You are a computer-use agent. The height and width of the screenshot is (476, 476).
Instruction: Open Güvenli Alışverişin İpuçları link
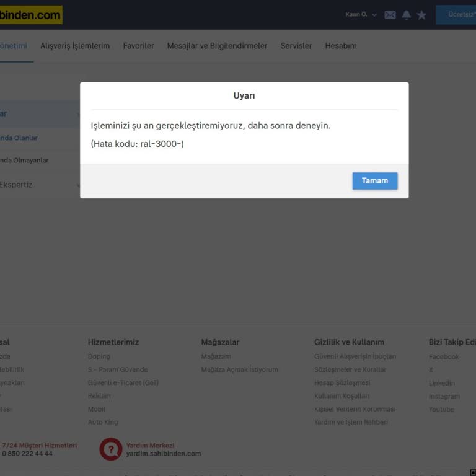click(355, 356)
